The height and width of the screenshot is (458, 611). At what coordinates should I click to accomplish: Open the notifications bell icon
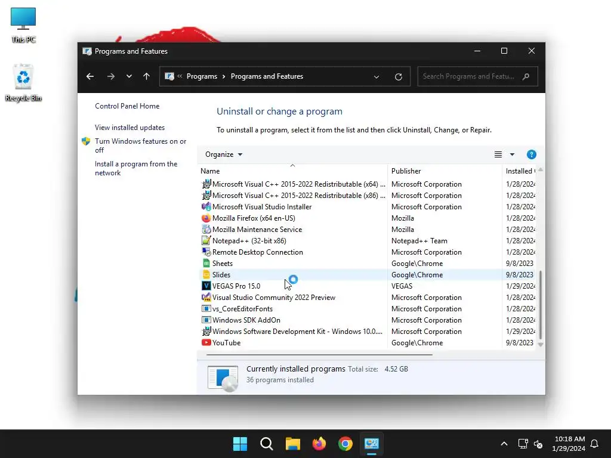[x=594, y=444]
